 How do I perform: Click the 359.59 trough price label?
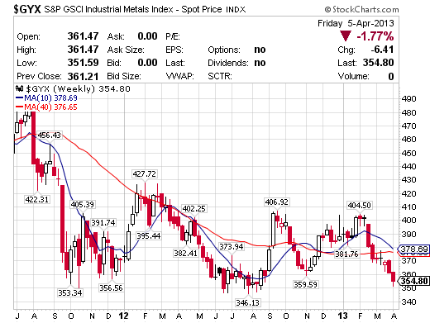[x=305, y=284]
